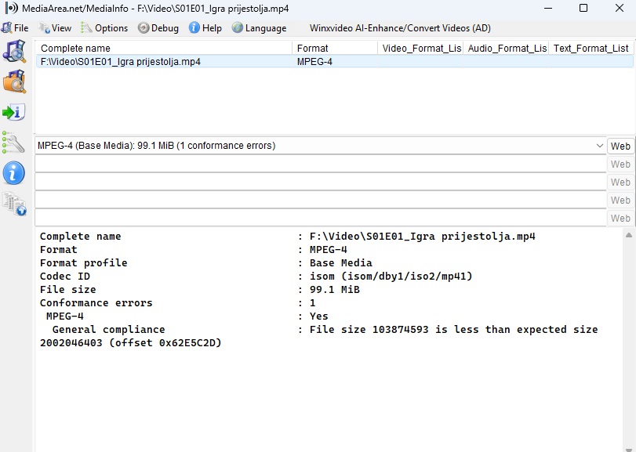Click the Winxvideo AI-Enhance/Convert Videos ad link
Viewport: 636px width, 452px height.
point(400,27)
